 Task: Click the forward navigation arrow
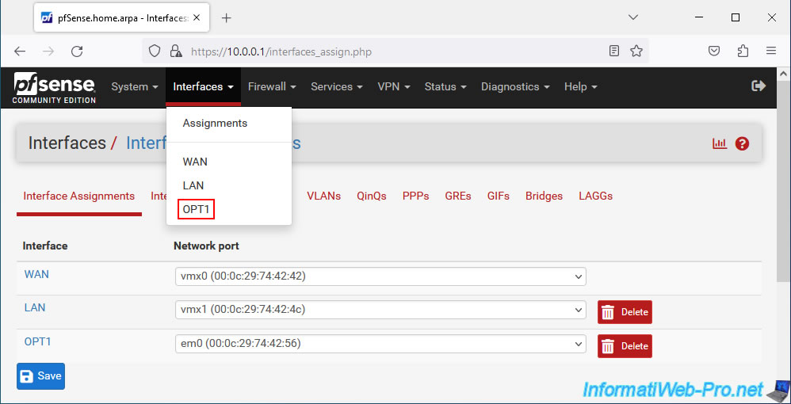click(x=48, y=51)
